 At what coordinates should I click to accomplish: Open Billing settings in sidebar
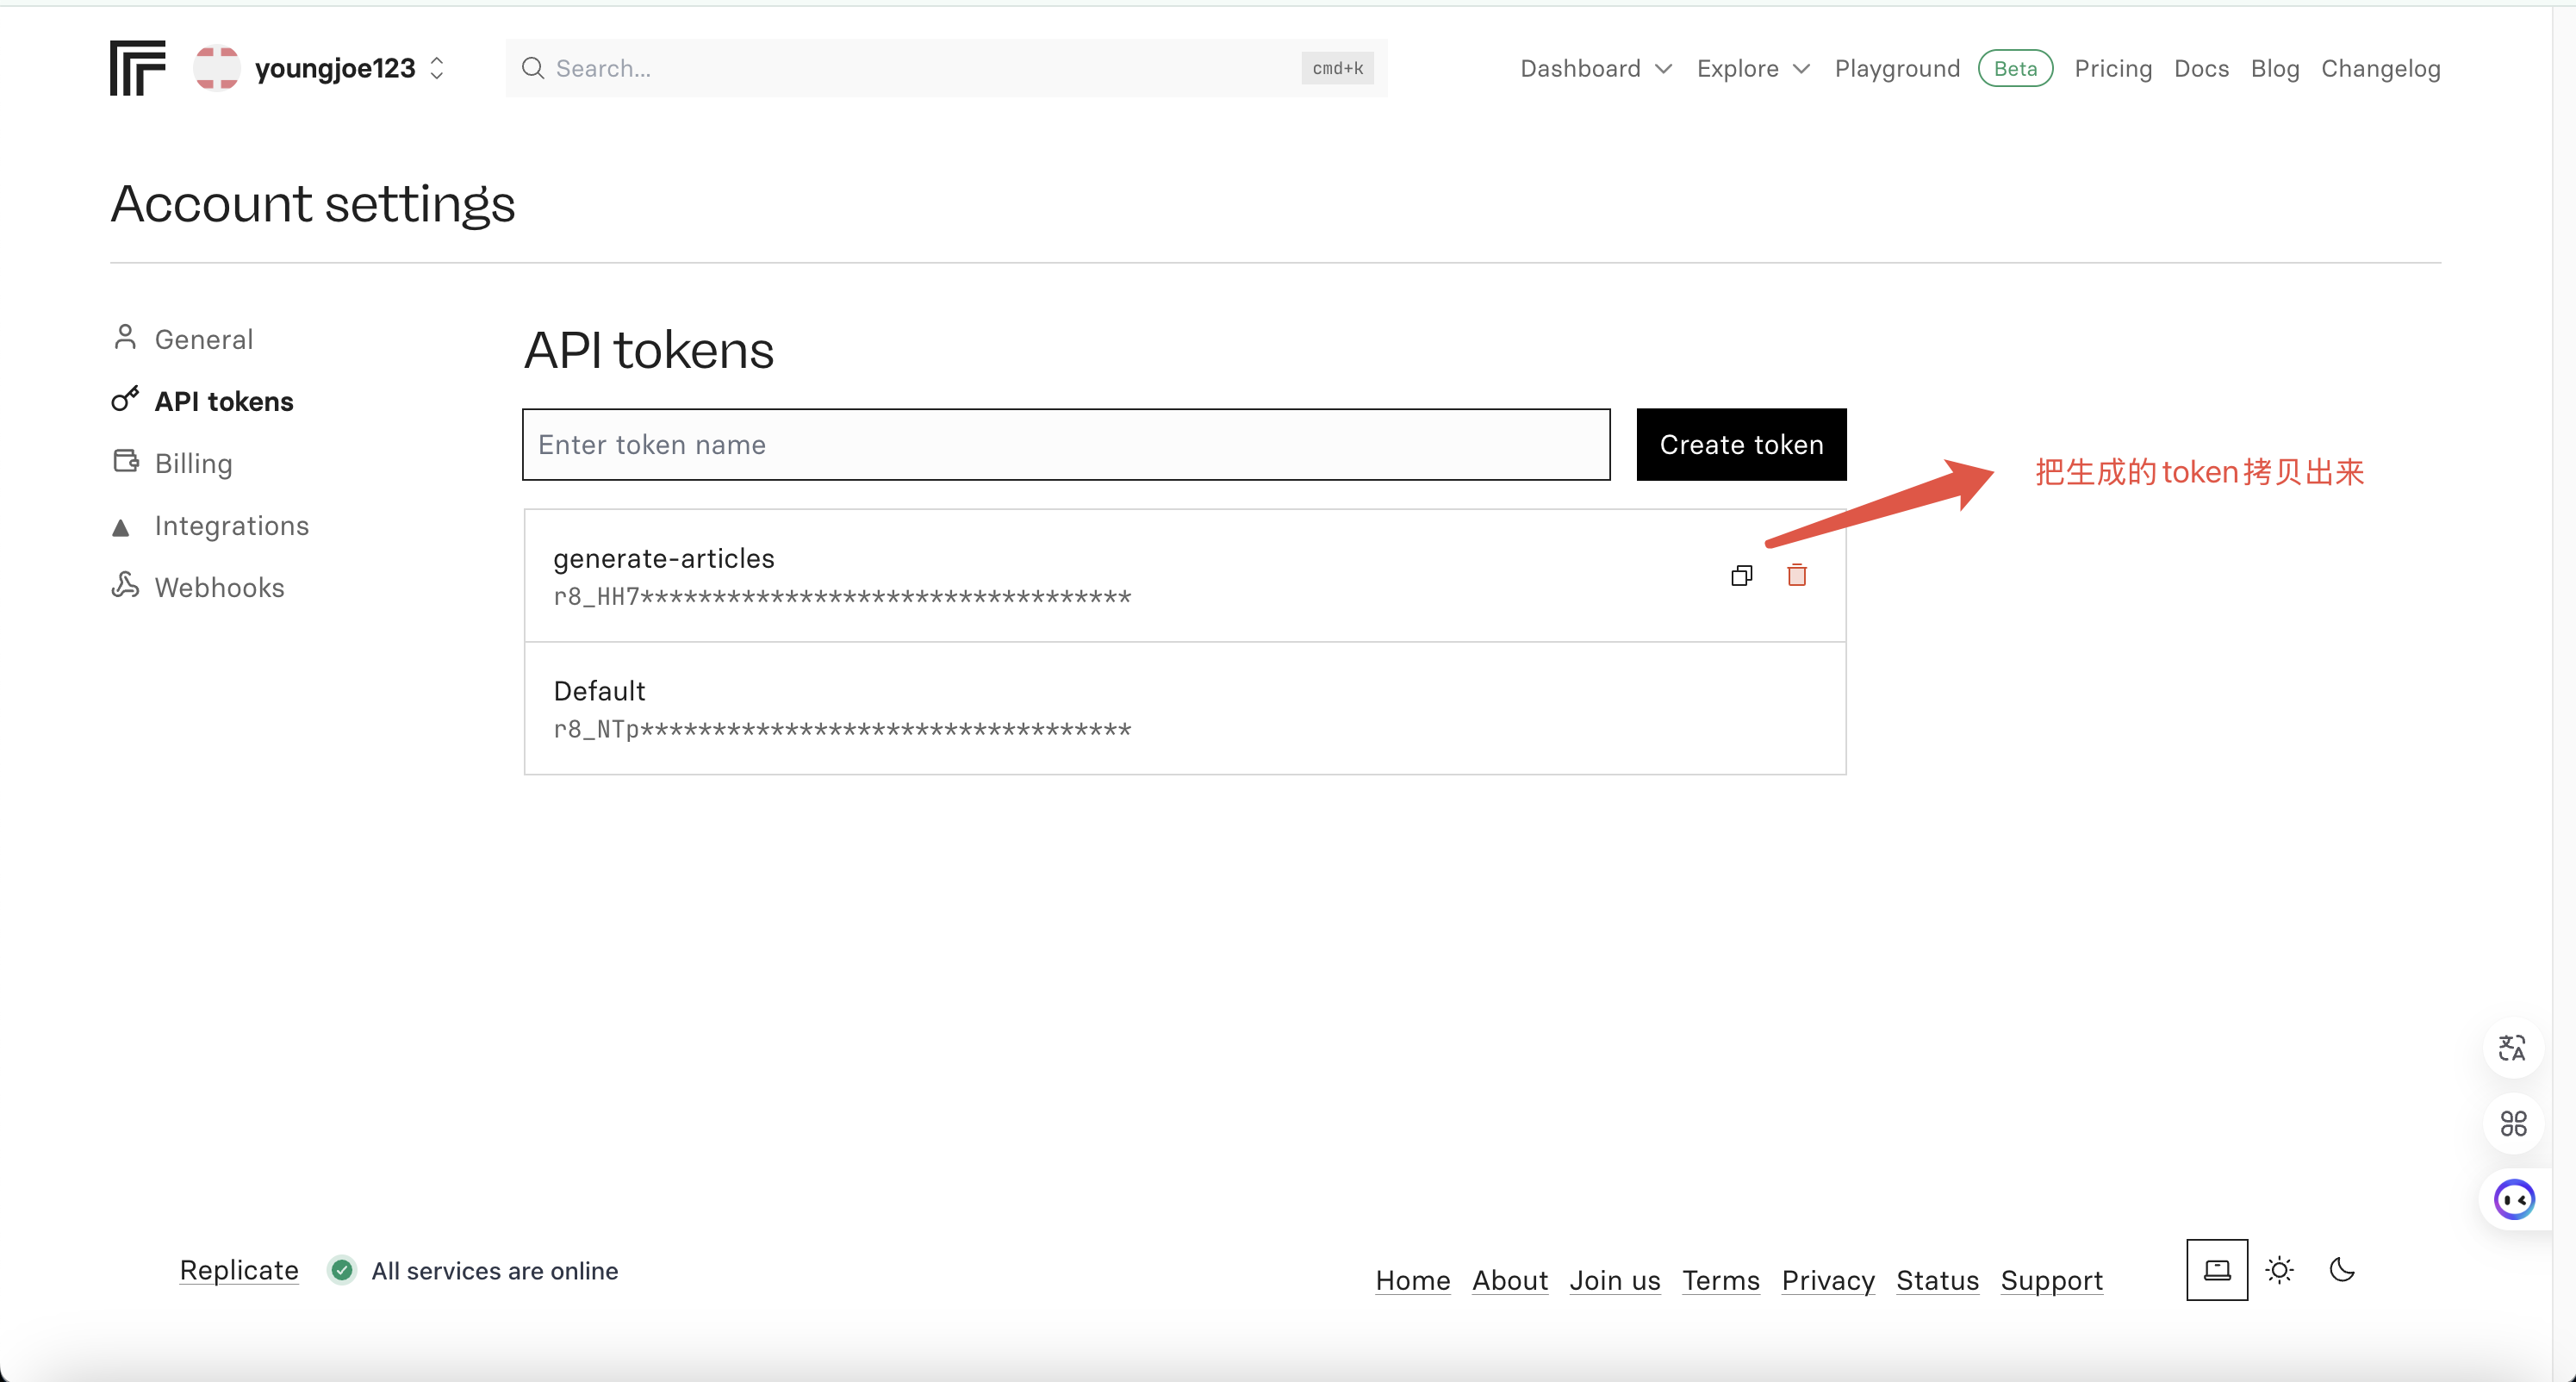[193, 463]
